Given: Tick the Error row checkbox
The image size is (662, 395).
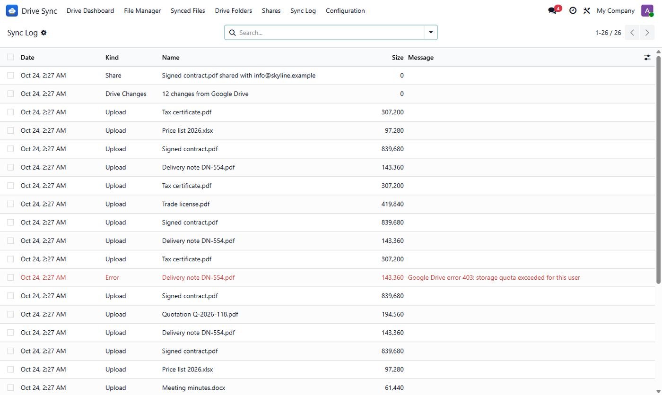Looking at the screenshot, I should pyautogui.click(x=10, y=277).
